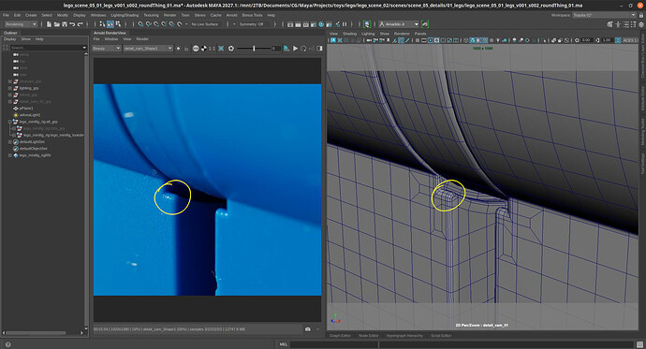This screenshot has width=646, height=349.
Task: Click the Select by hierarchy icon in the status line
Action: 102,24
